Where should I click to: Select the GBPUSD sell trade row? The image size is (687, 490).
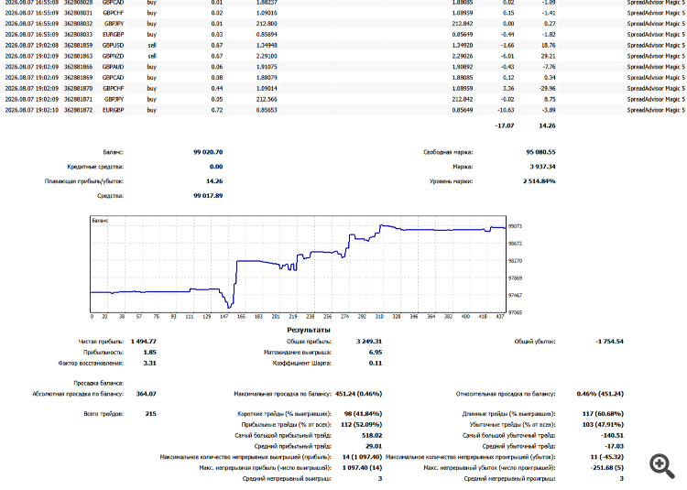click(343, 45)
